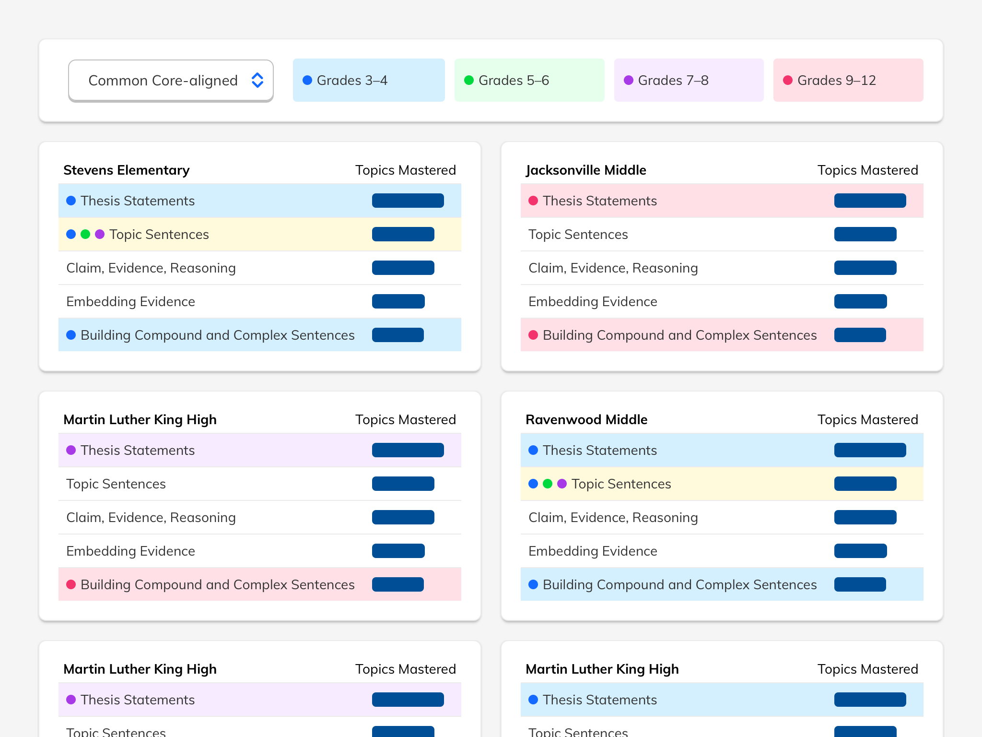Screen dimensions: 982x737
Task: Toggle the Grades 5–6 filter
Action: pyautogui.click(x=529, y=81)
